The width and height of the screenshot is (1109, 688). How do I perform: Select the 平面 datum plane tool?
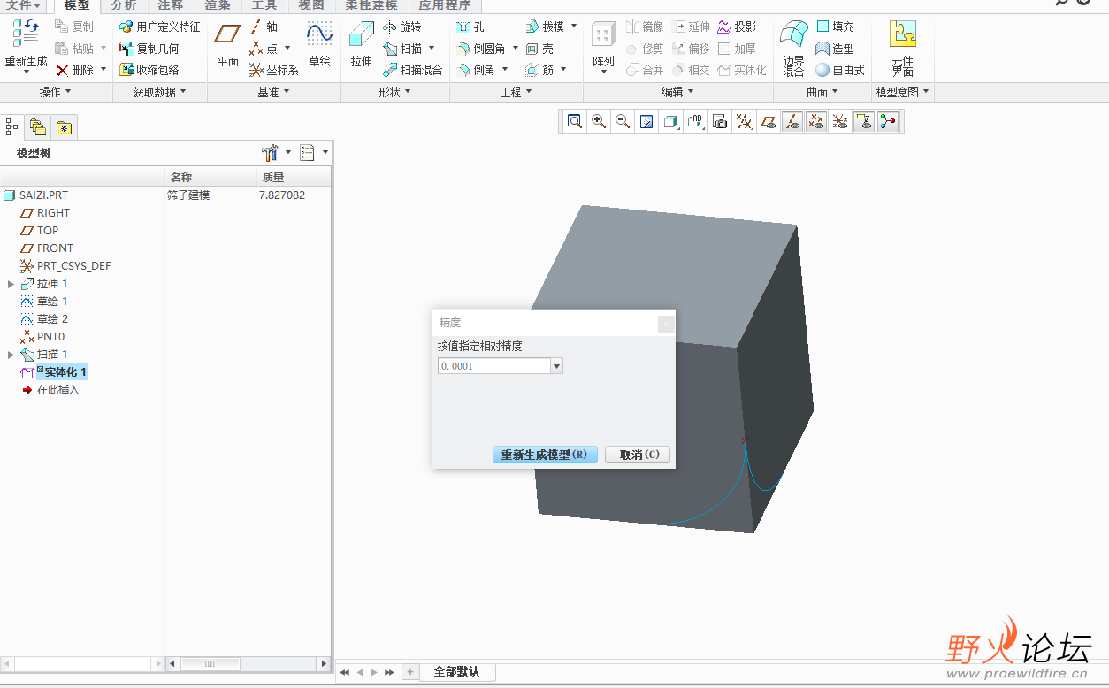(x=228, y=44)
